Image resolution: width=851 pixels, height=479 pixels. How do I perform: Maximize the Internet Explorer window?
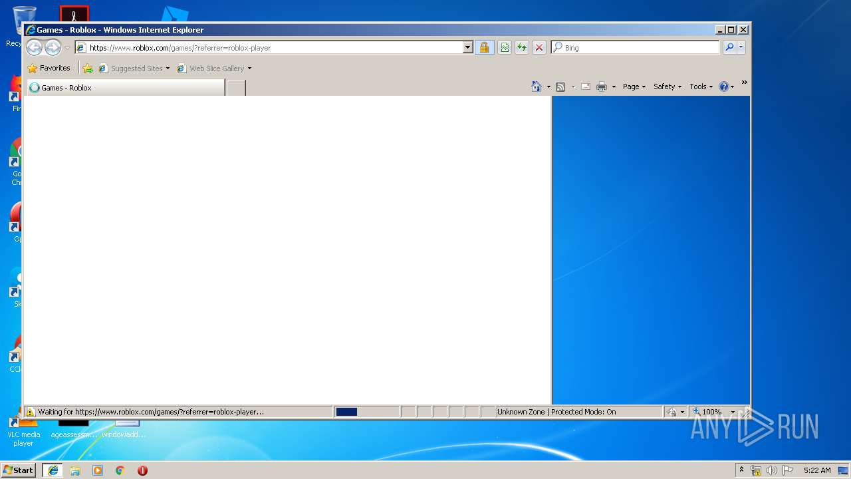coord(731,29)
